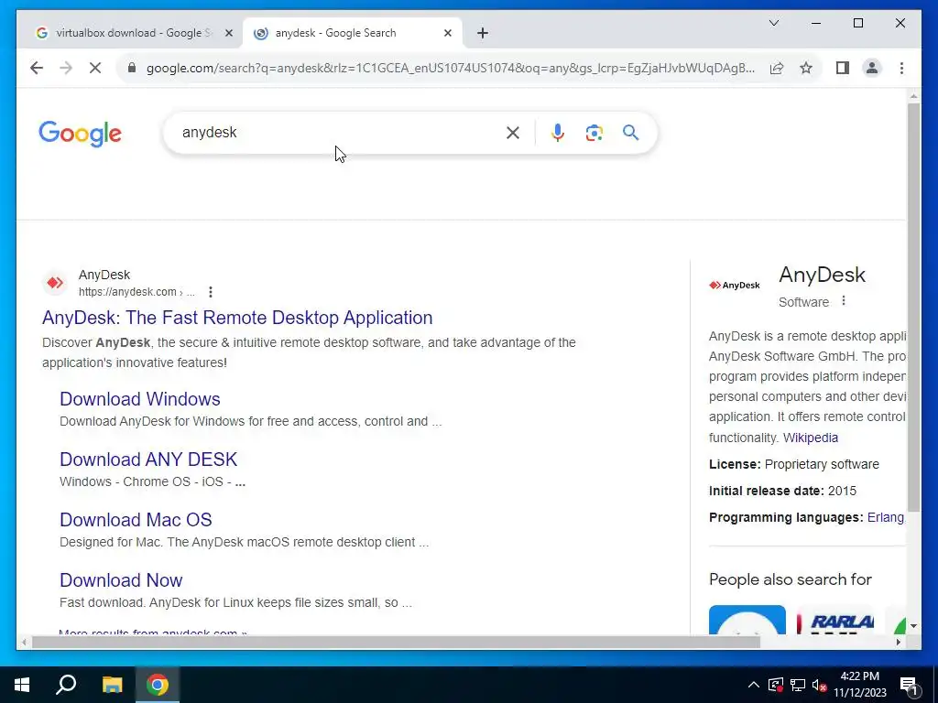The width and height of the screenshot is (938, 703).
Task: Open the Chrome profile avatar
Action: click(872, 68)
